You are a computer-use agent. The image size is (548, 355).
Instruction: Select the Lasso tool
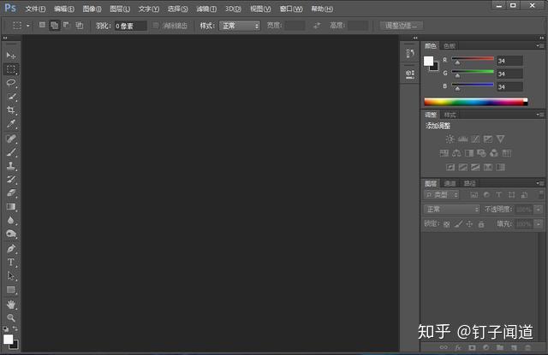[x=11, y=83]
